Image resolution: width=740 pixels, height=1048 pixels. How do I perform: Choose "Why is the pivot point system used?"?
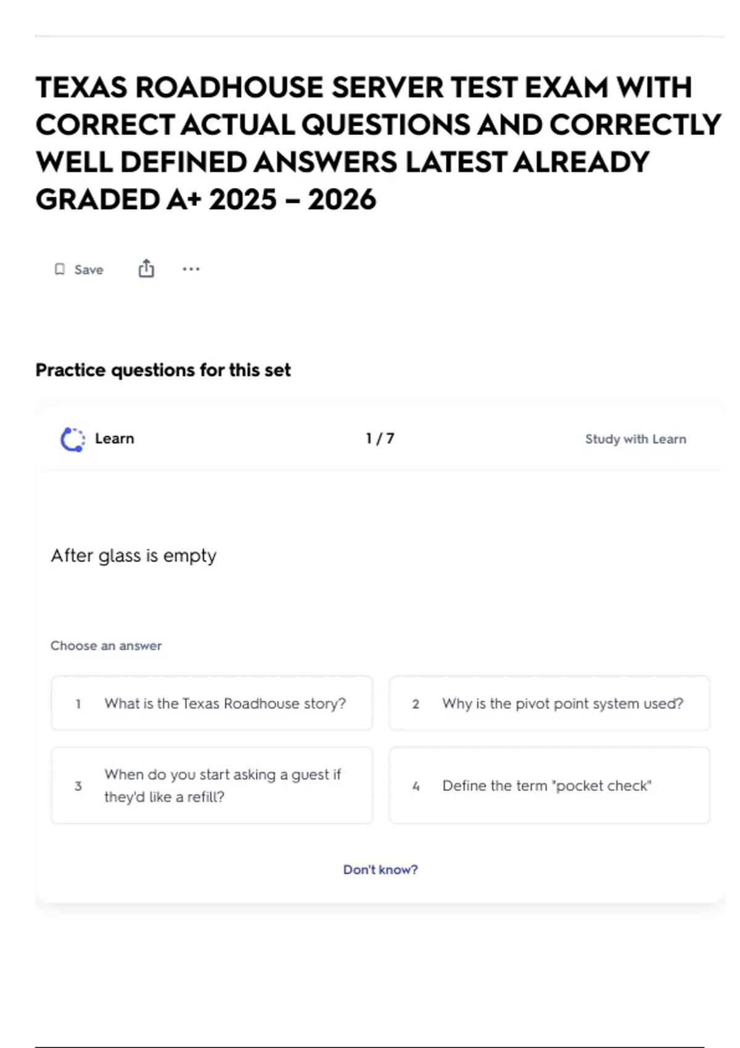[549, 703]
